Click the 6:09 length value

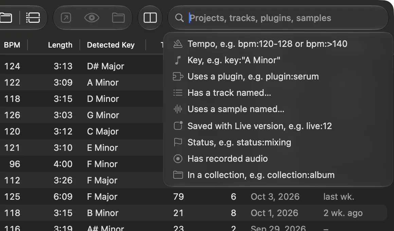[x=63, y=197]
